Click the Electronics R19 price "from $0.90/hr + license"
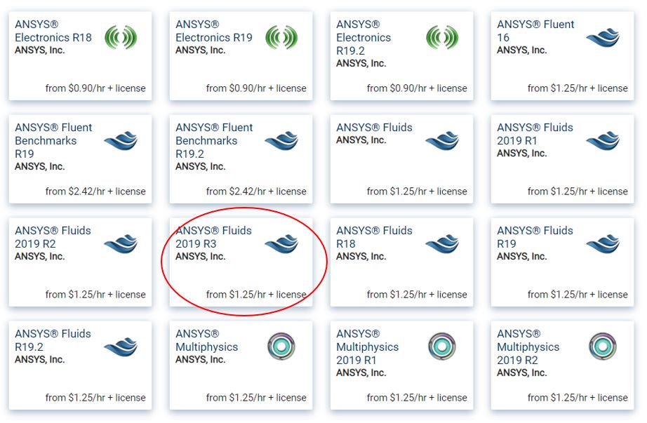The height and width of the screenshot is (423, 647). pos(256,88)
